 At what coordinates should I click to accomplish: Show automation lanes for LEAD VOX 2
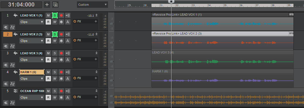12,46
